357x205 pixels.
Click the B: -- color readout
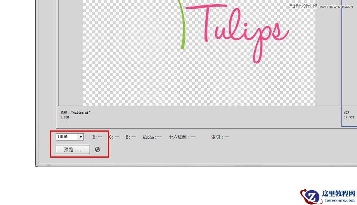pos(131,137)
